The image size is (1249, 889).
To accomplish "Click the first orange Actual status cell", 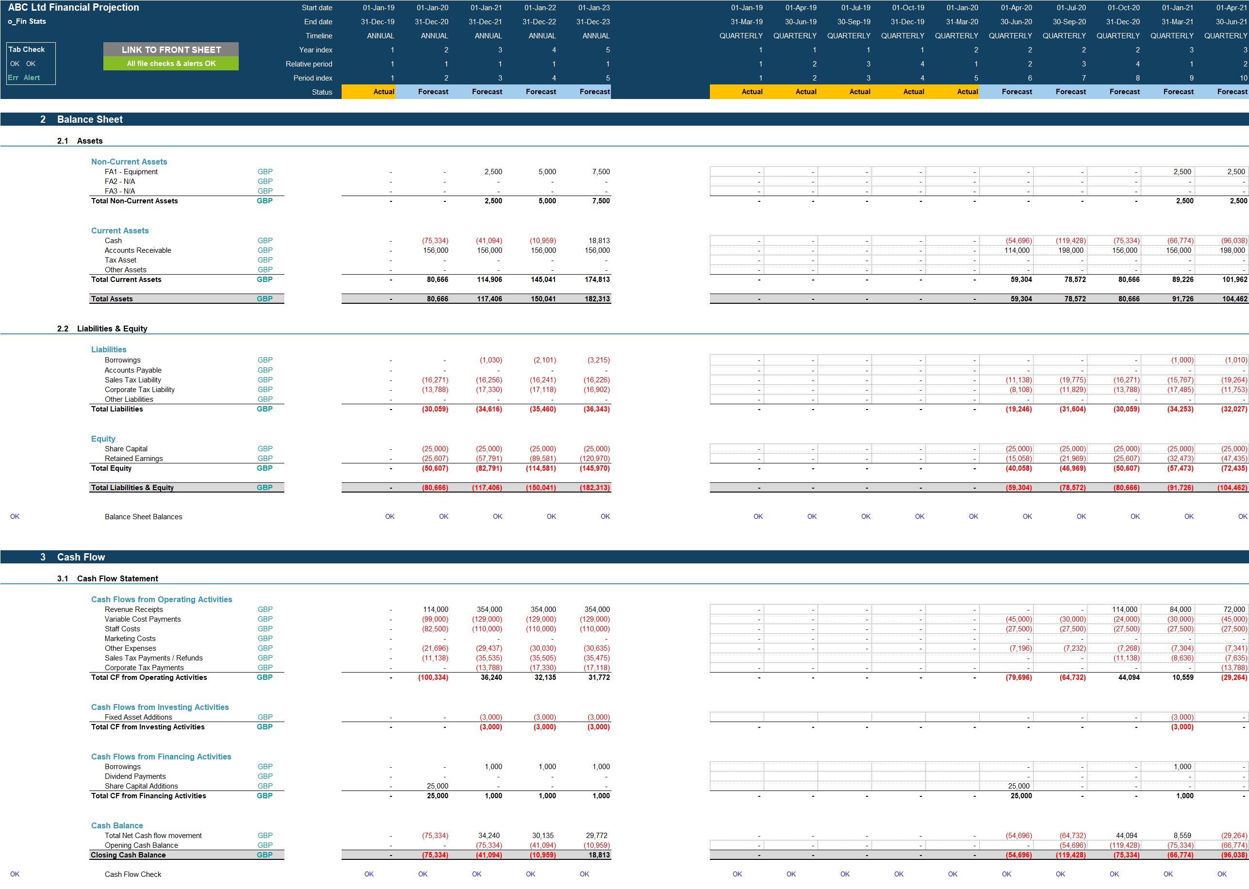I will 368,92.
